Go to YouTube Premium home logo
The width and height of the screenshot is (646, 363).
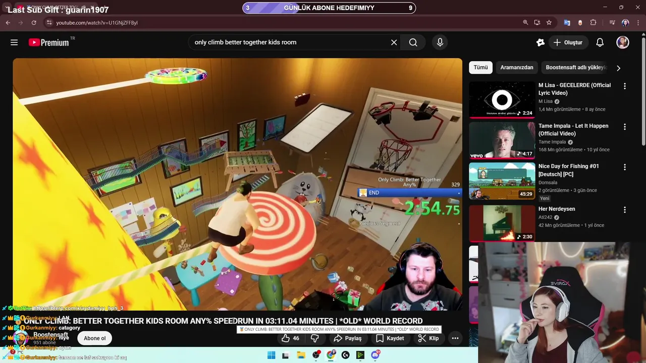pyautogui.click(x=49, y=42)
